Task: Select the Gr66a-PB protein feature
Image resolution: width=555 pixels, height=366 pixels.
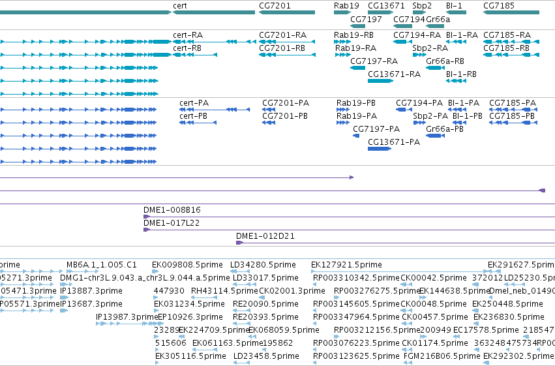Action: click(x=436, y=136)
